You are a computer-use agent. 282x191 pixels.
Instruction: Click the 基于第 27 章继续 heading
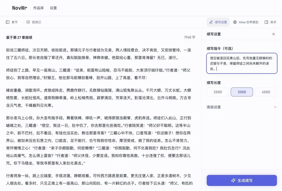pos(19,37)
